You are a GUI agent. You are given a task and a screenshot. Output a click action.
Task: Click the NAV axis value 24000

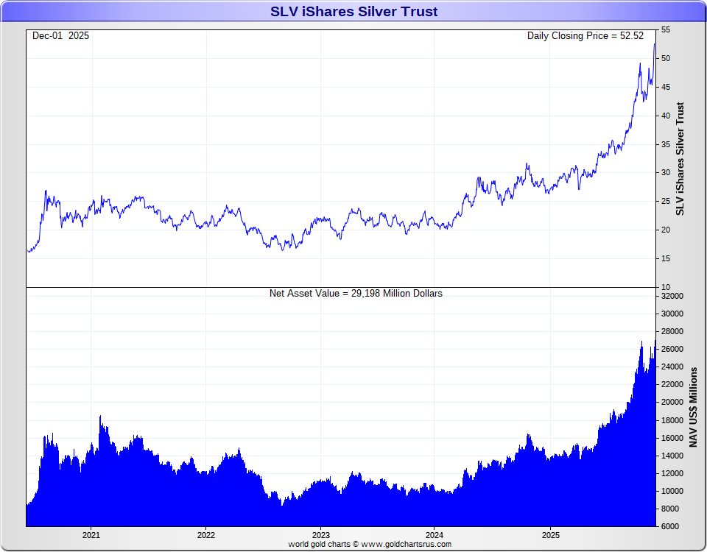(x=672, y=367)
